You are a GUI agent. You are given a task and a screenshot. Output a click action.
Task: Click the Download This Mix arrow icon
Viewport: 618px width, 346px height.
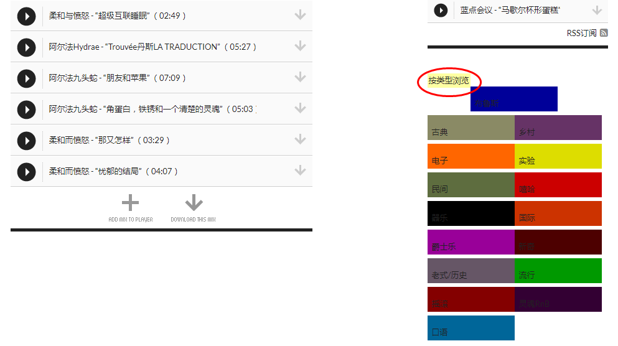[x=194, y=202]
